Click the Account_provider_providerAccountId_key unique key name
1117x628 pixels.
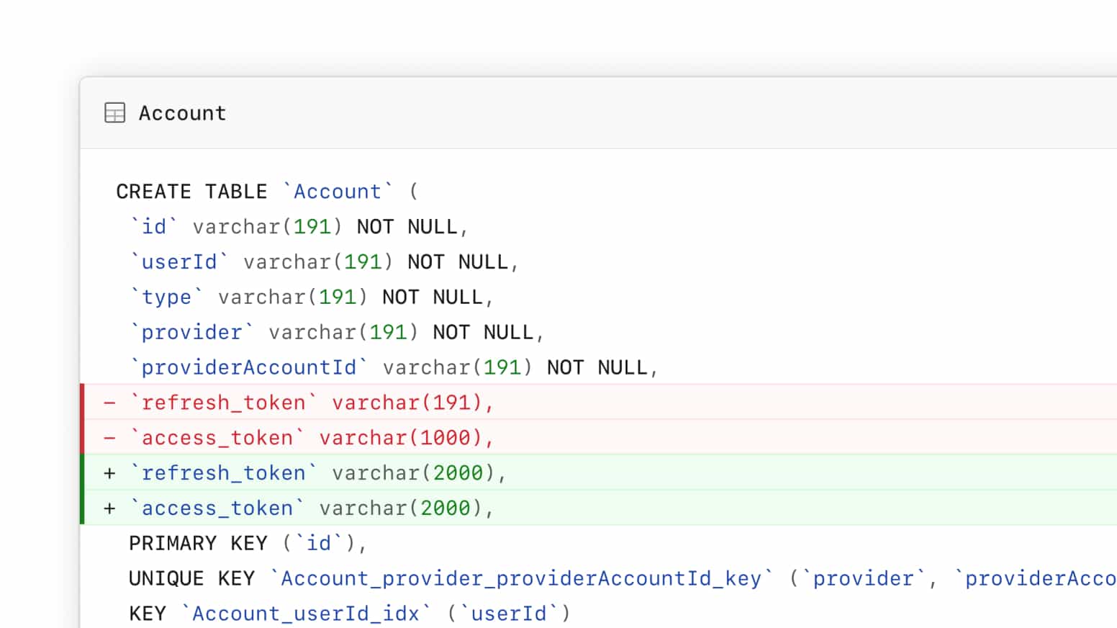click(x=521, y=578)
